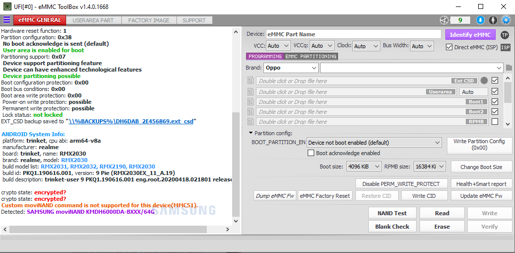The height and width of the screenshot is (253, 515).
Task: Toggle the Direct eMMC (ISP) checkbox
Action: 449,47
